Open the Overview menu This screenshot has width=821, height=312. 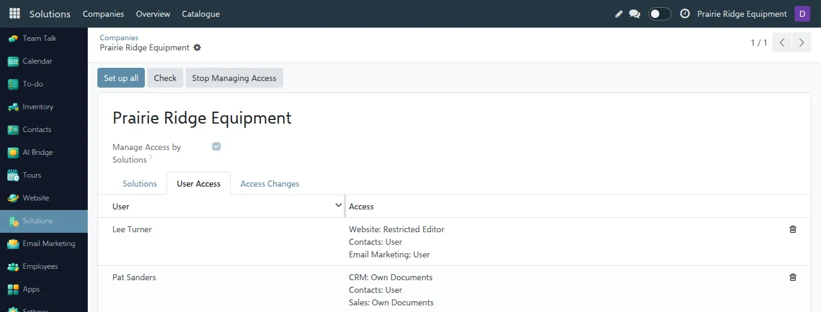[153, 14]
